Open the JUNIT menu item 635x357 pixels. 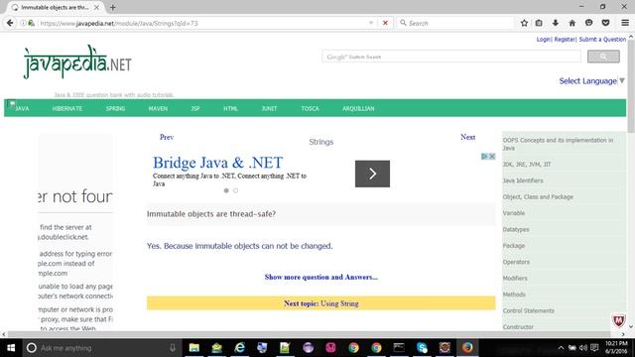pyautogui.click(x=269, y=108)
